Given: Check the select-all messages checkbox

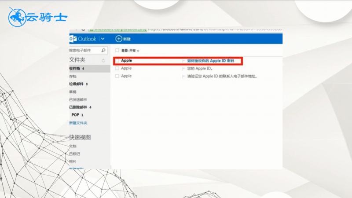Looking at the screenshot, I should click(117, 50).
